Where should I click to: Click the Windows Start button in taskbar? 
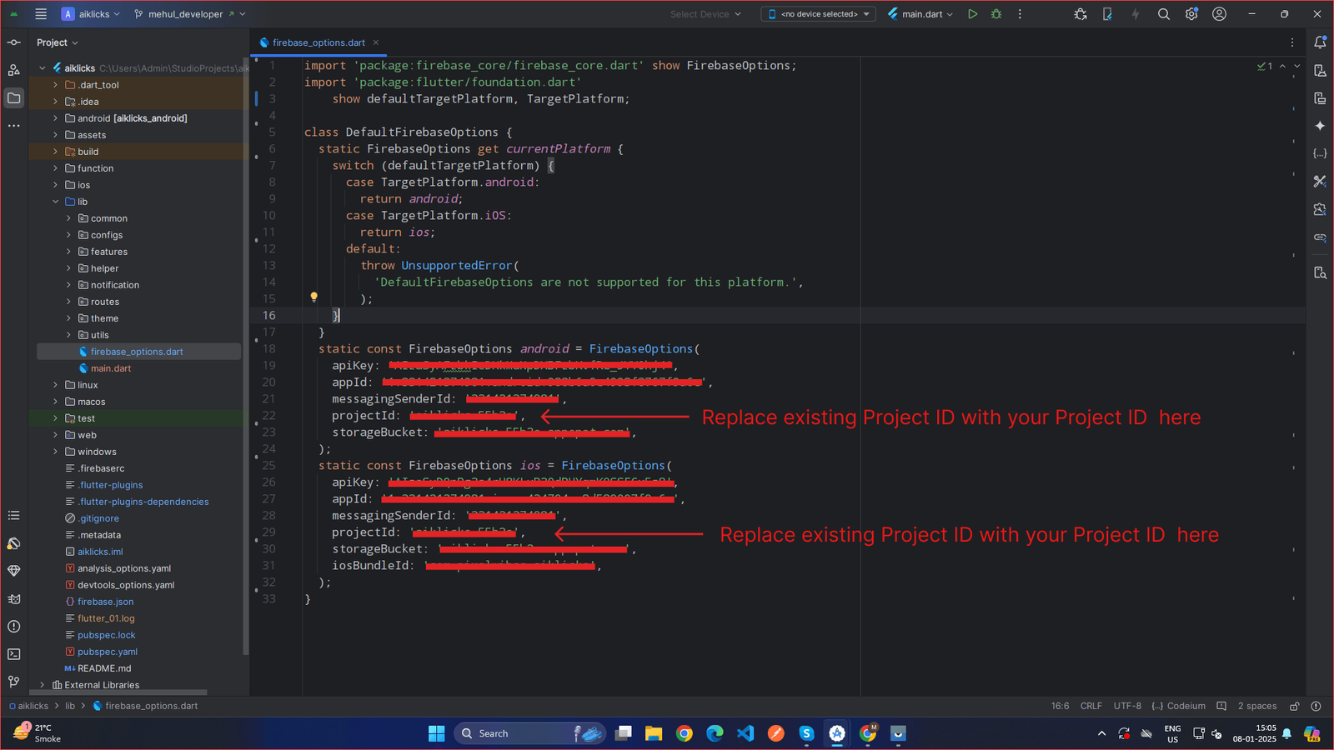(436, 733)
